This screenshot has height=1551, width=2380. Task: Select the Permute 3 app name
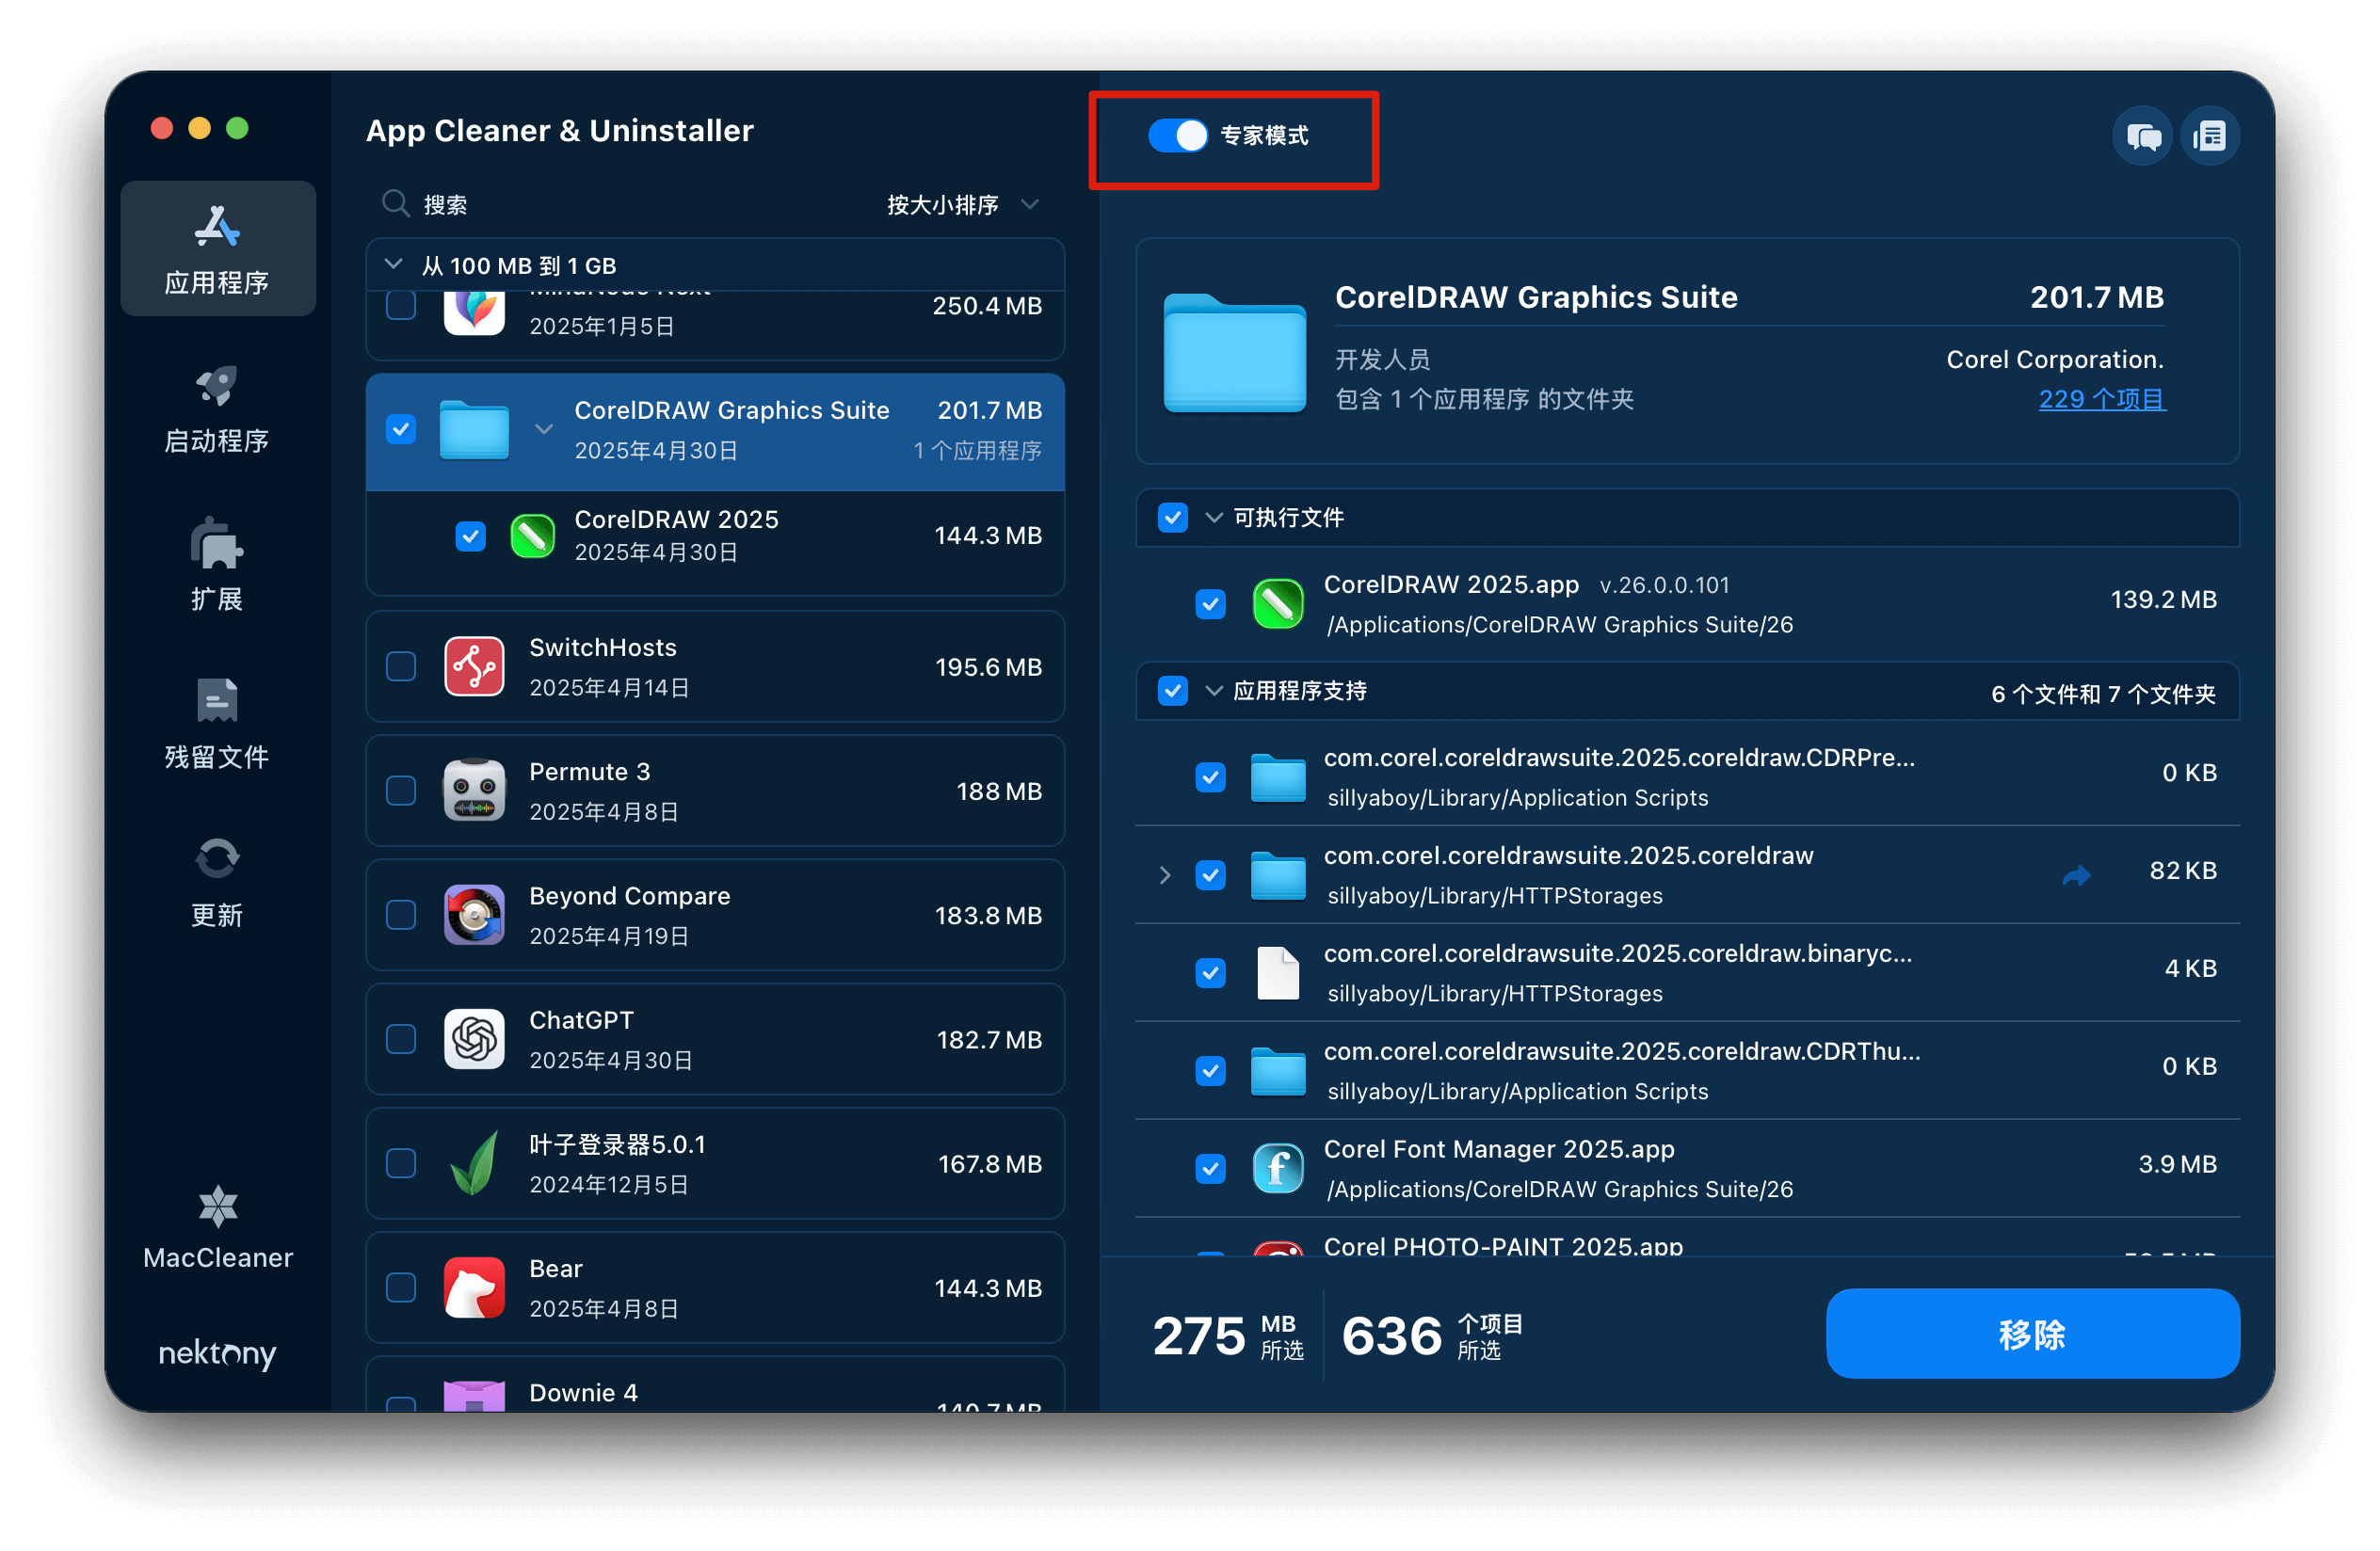(589, 772)
